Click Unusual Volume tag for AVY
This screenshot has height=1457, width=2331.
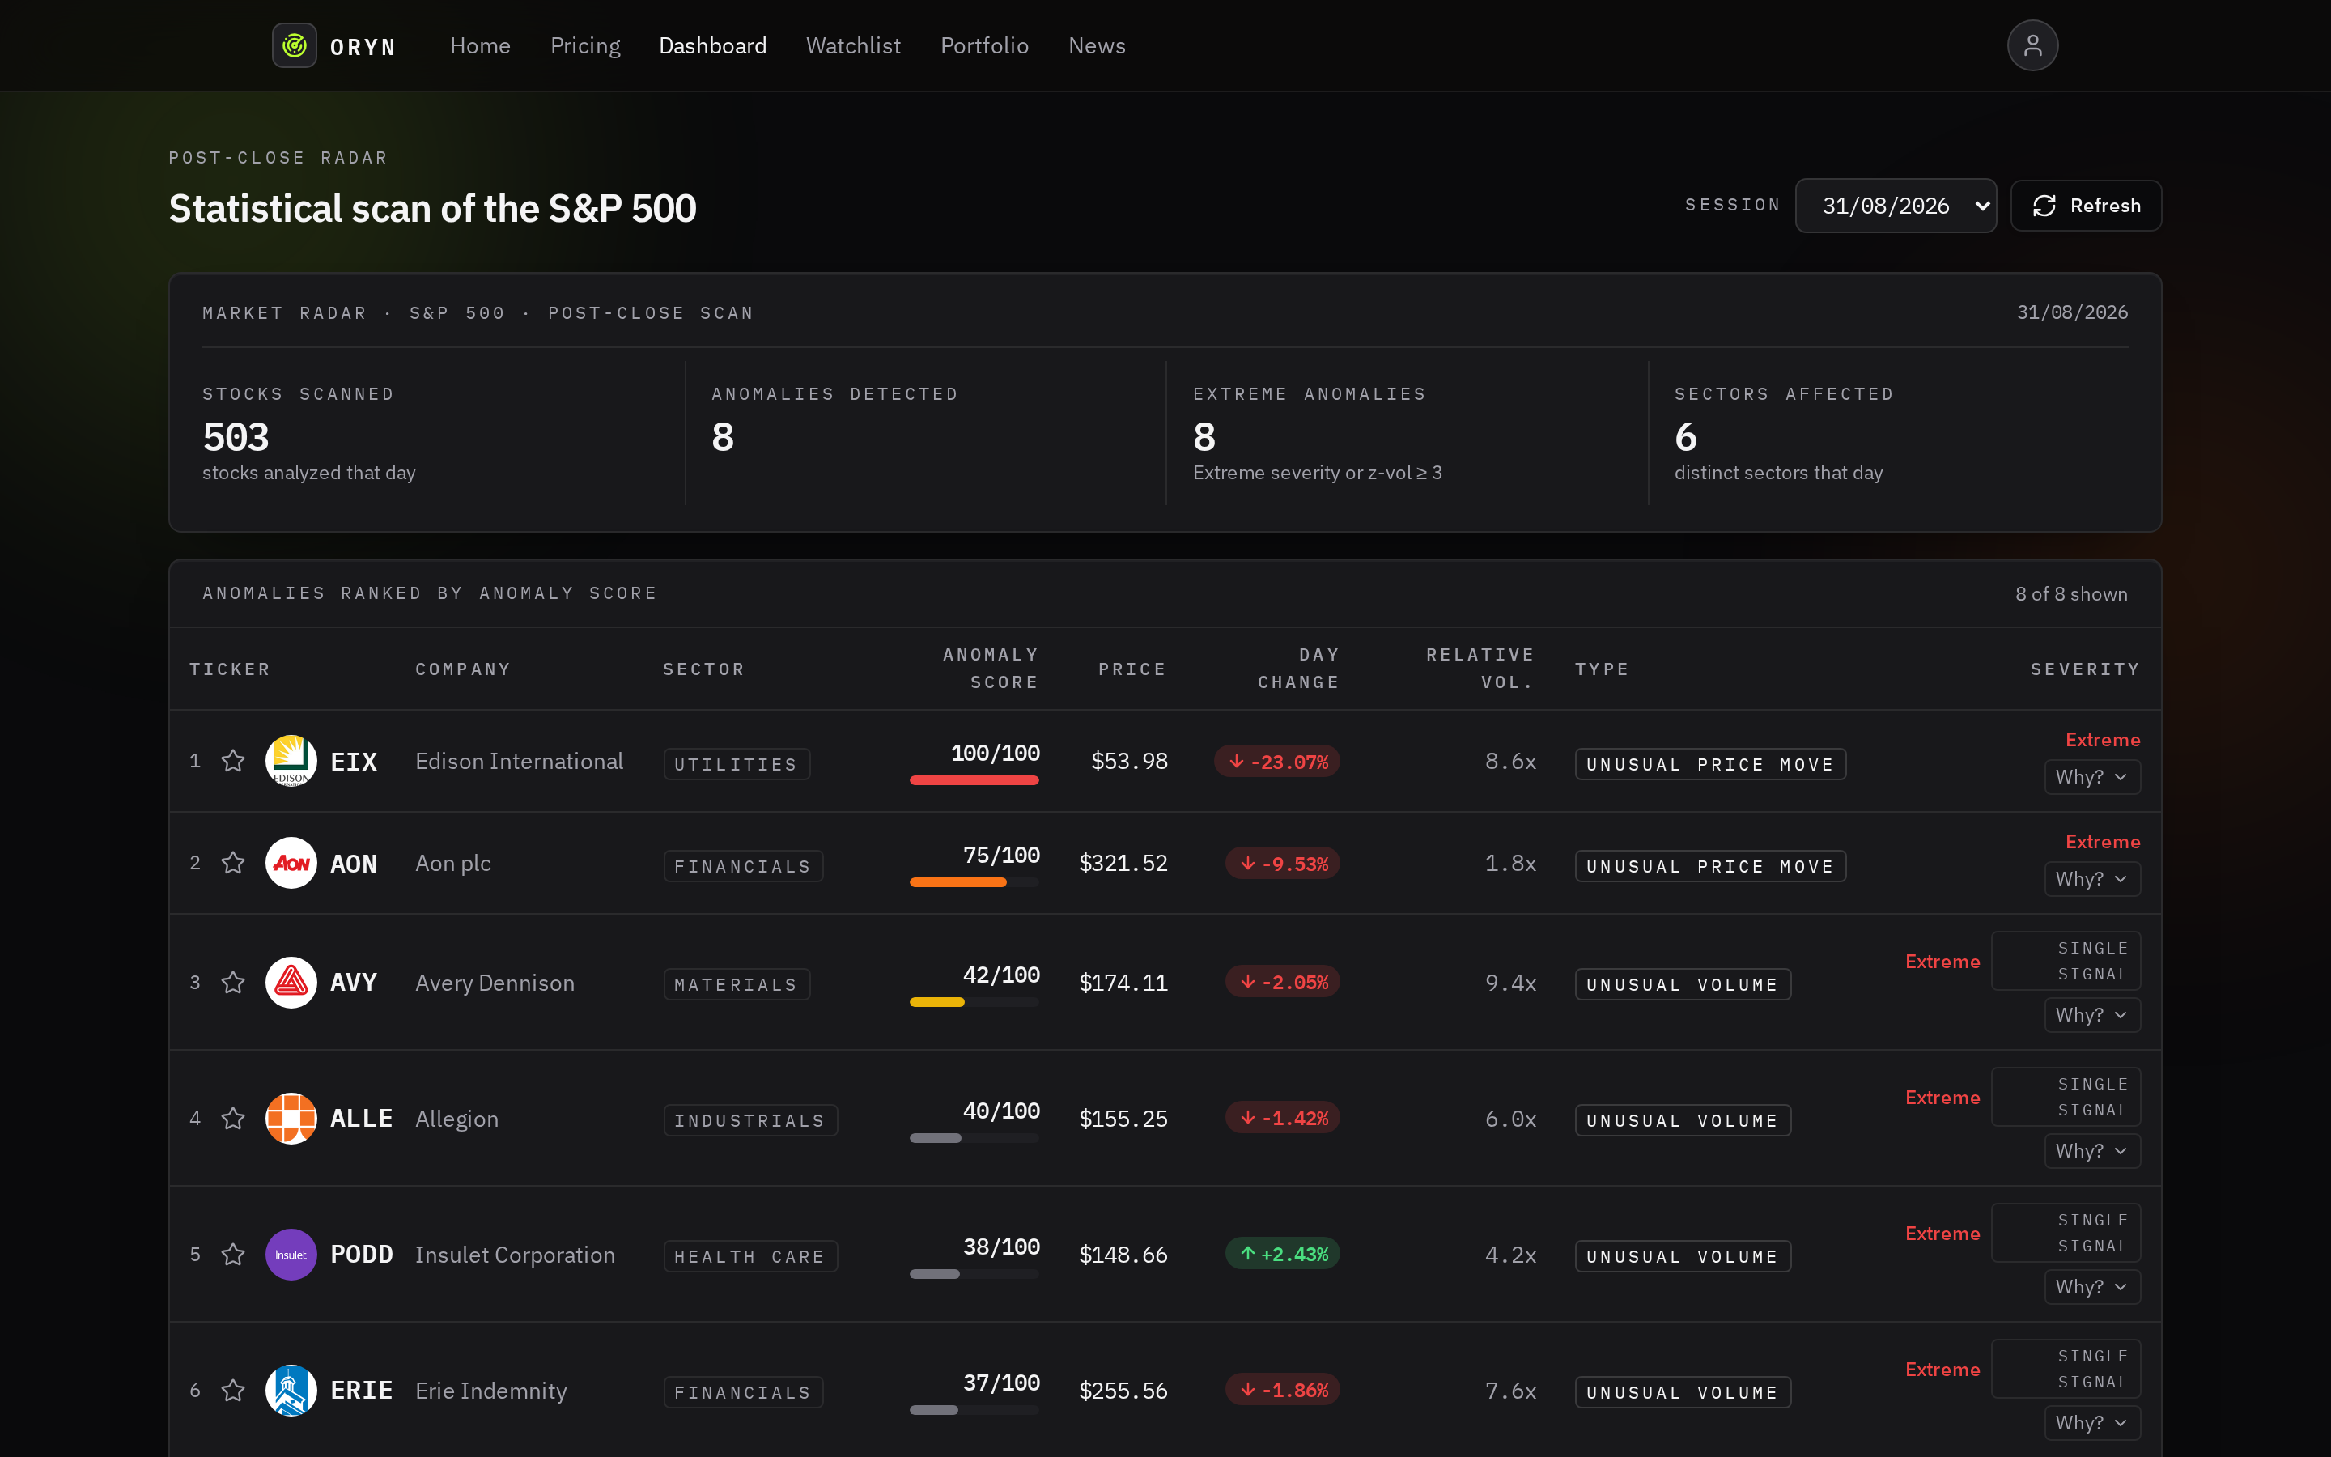pos(1683,983)
